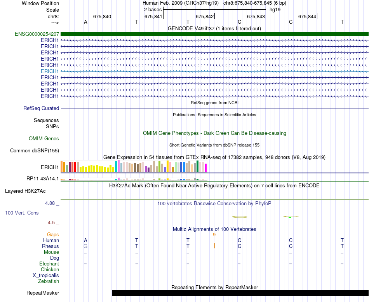This screenshot has height=302, width=369.
Task: Open the GTEx Gene Expression track title
Action: [214, 157]
